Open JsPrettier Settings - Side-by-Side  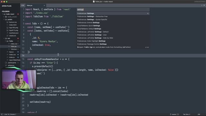(x=113, y=38)
